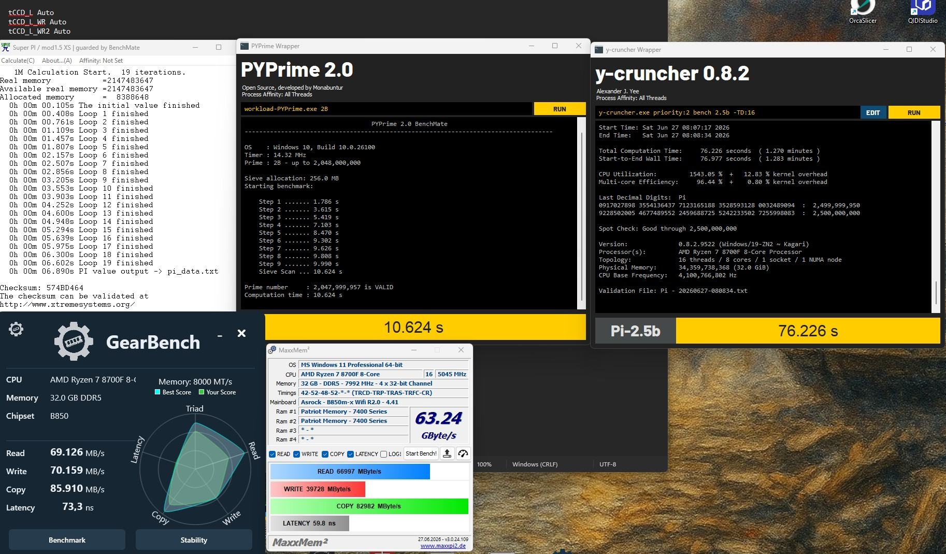Click the GearBench gear logo
Image resolution: width=946 pixels, height=554 pixels.
coord(74,342)
